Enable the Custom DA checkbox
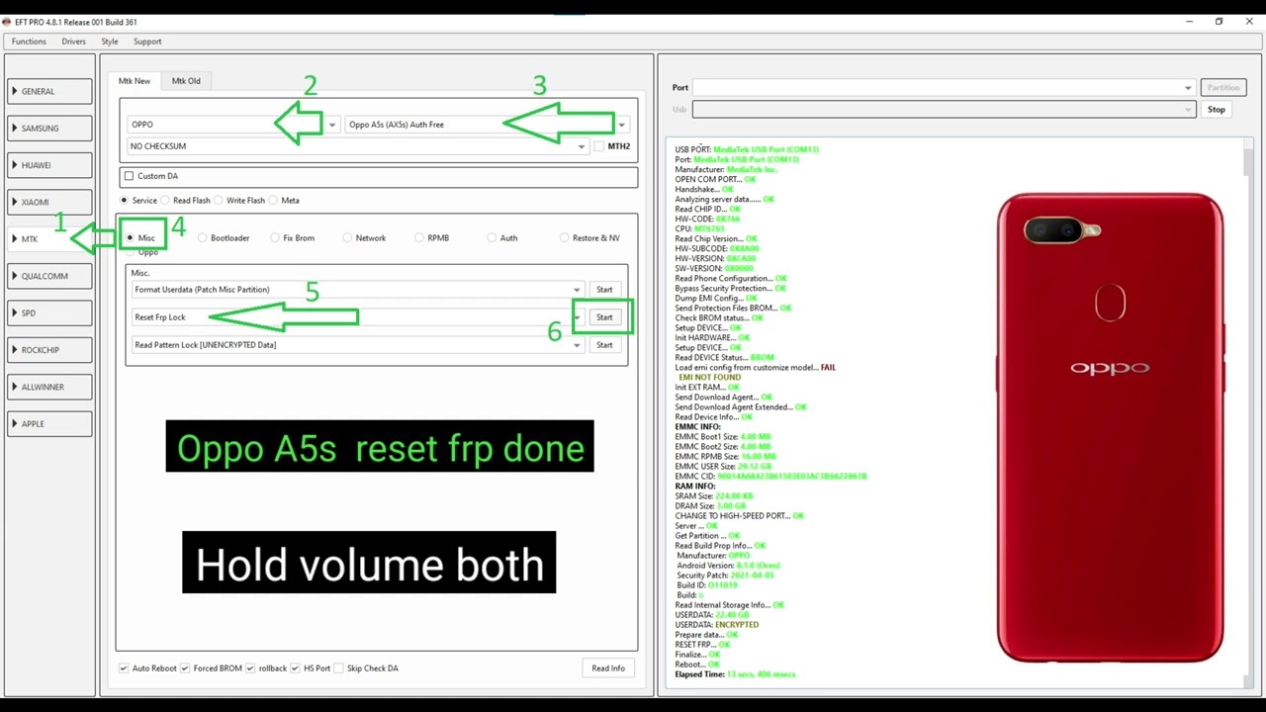The image size is (1266, 712). point(129,176)
